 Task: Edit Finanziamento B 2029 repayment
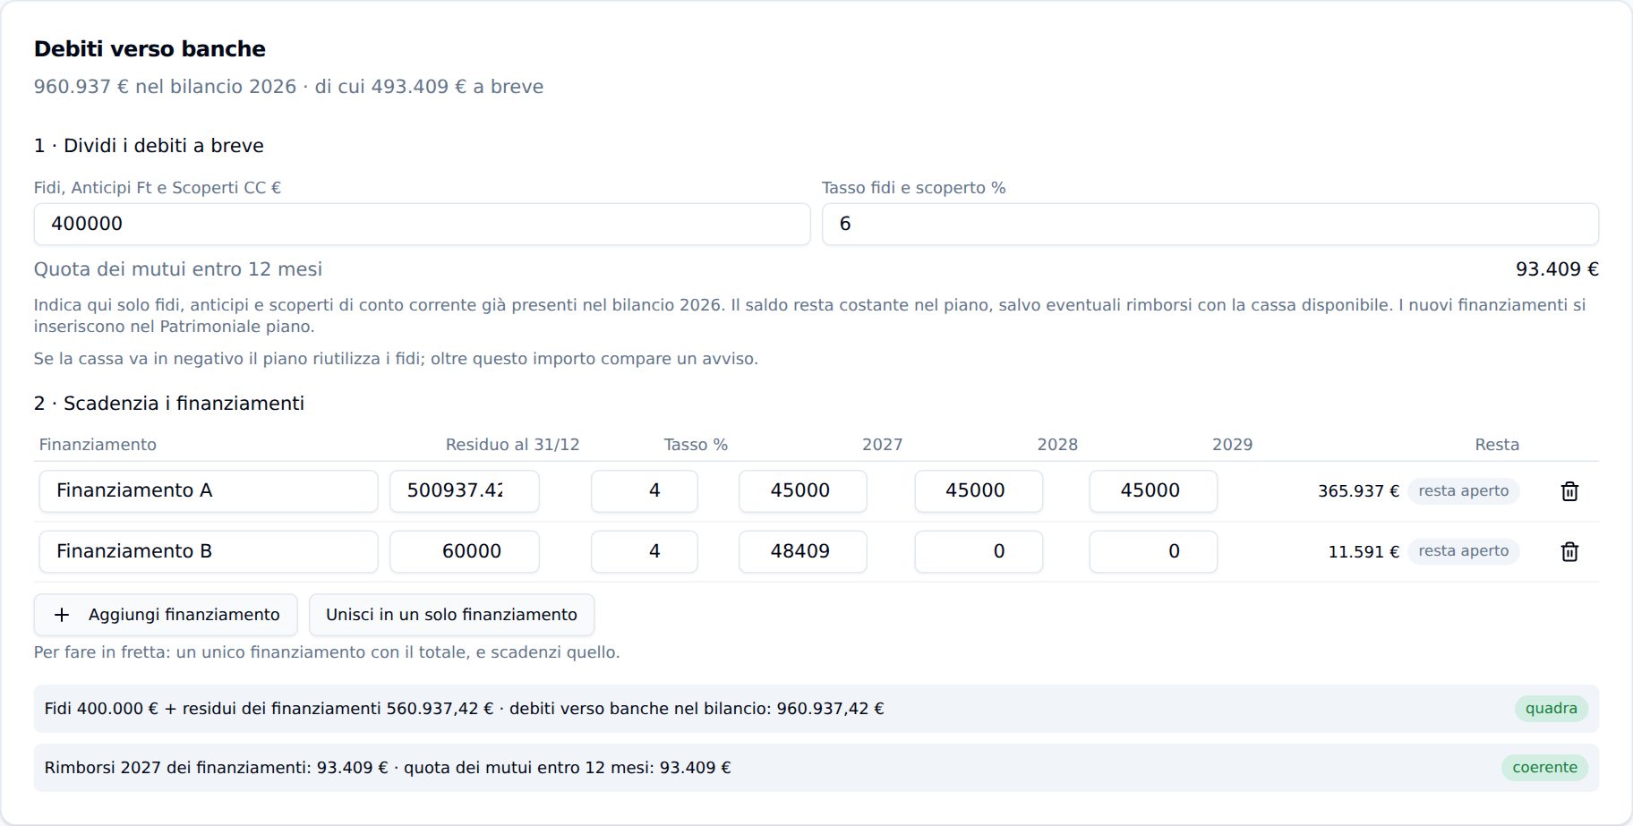(1153, 552)
